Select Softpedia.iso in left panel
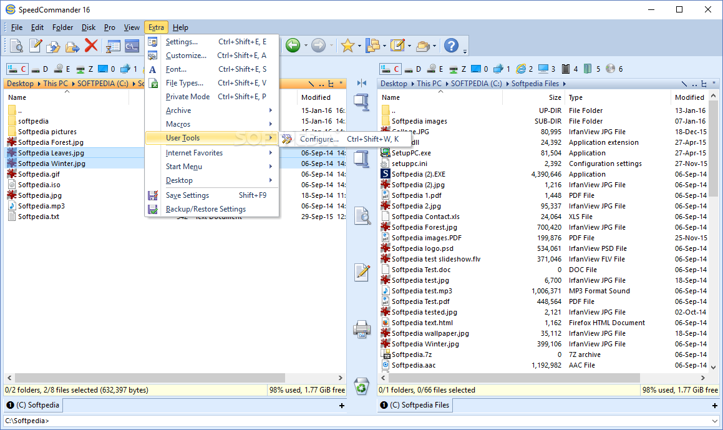Viewport: 723px width, 430px height. pos(39,185)
